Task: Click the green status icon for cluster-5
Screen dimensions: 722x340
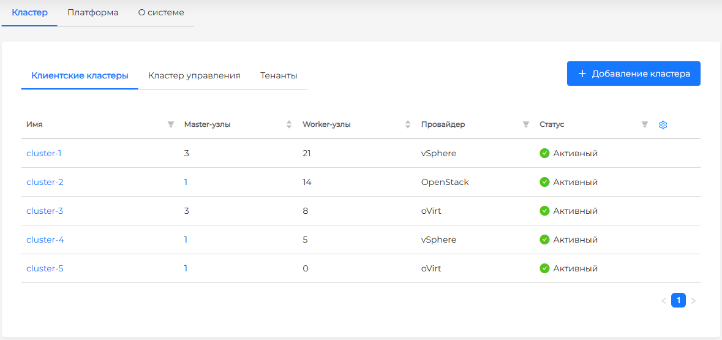Action: tap(544, 268)
